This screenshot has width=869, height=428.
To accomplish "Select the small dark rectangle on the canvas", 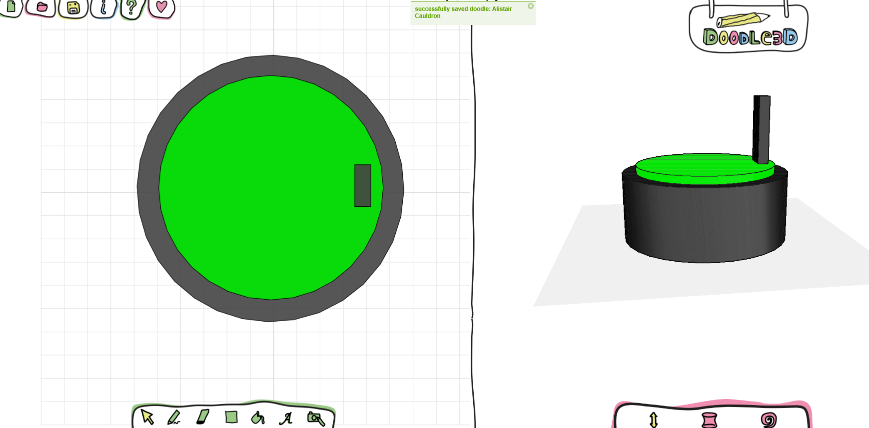I will pyautogui.click(x=363, y=185).
